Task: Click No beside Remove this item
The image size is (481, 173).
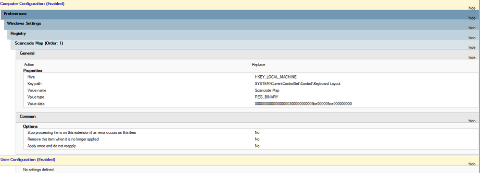Action: tap(257, 139)
